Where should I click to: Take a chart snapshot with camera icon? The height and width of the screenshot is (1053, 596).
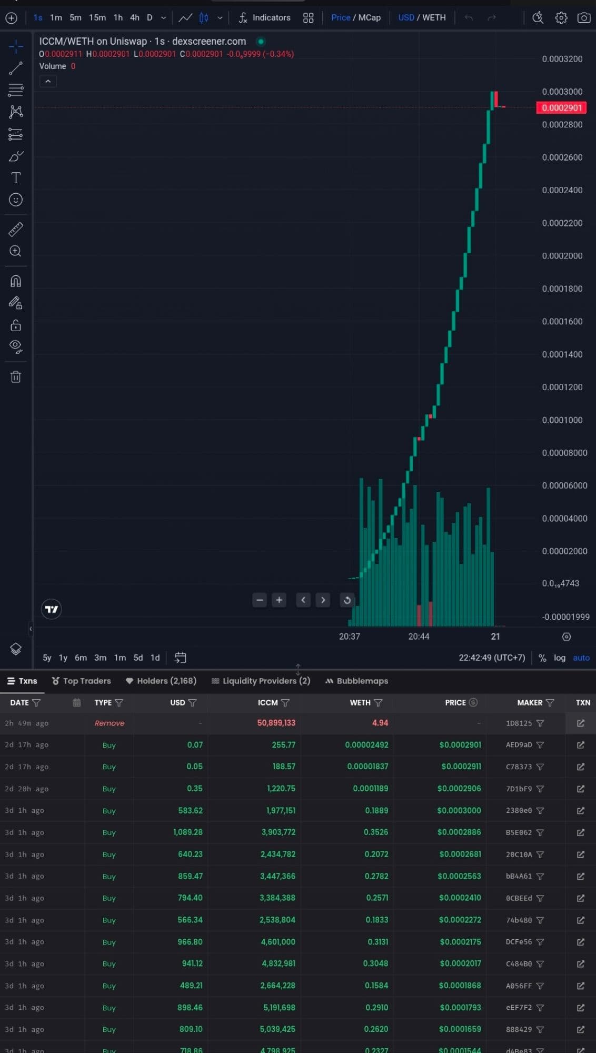pyautogui.click(x=583, y=17)
